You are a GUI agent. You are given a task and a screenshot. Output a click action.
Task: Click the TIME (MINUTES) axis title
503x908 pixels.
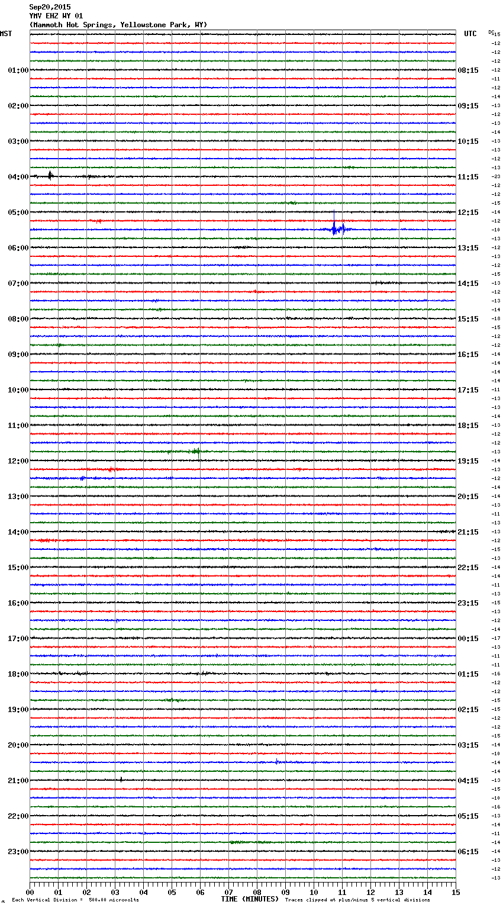(250, 899)
